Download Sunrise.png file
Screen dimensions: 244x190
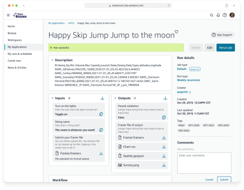click(x=164, y=165)
